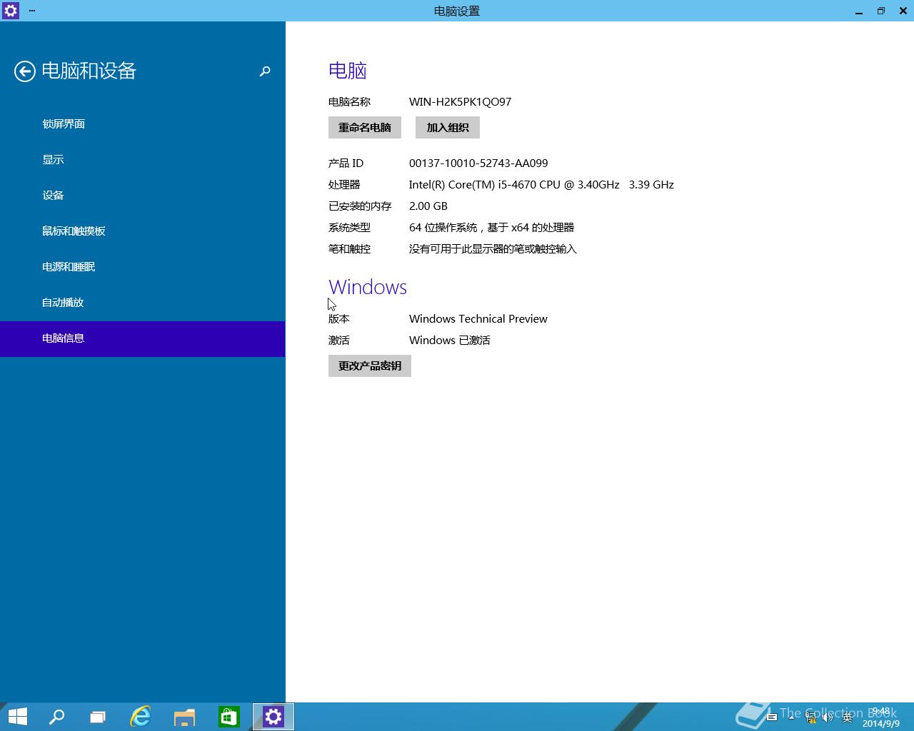The height and width of the screenshot is (731, 914).
Task: Switch input language via 英 indicator
Action: [x=847, y=717]
